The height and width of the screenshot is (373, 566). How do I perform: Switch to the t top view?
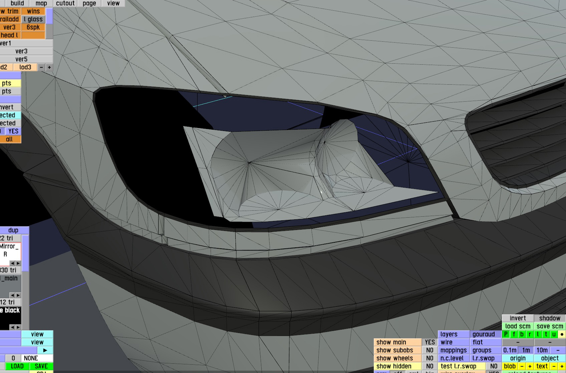(546, 334)
